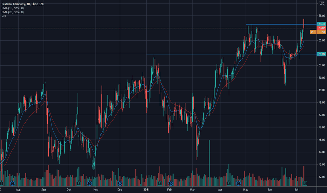Screen dimensions: 327x193
Task: Click the Vol indicator legend
Action: click(4, 16)
